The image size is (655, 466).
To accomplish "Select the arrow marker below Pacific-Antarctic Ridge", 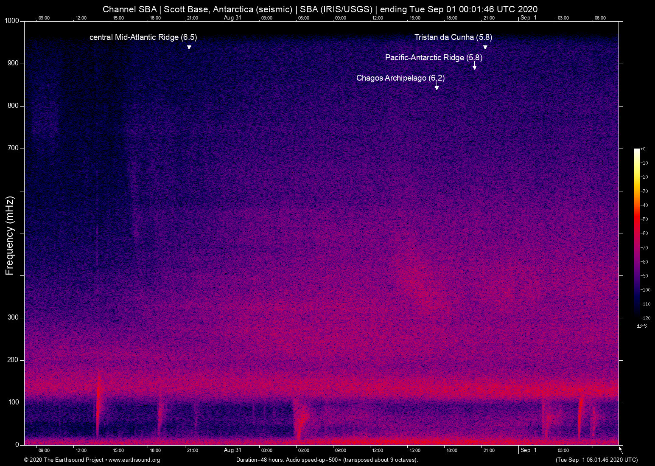I will tap(474, 66).
